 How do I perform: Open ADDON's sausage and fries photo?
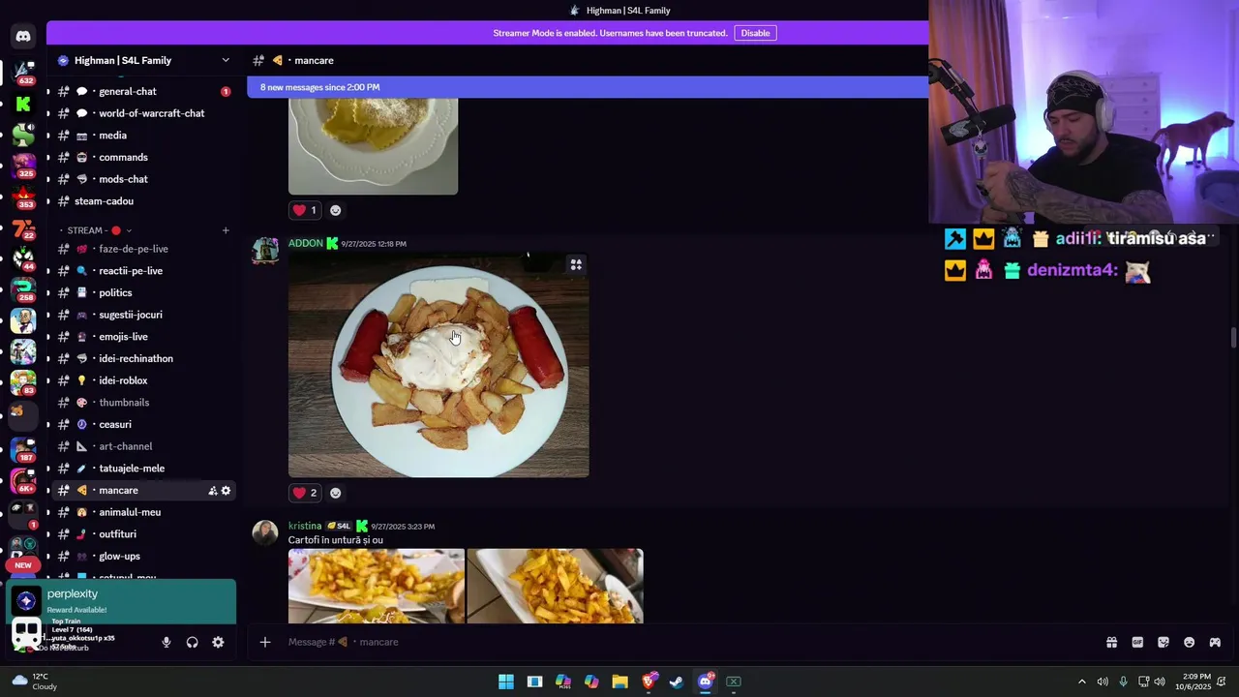click(x=438, y=366)
